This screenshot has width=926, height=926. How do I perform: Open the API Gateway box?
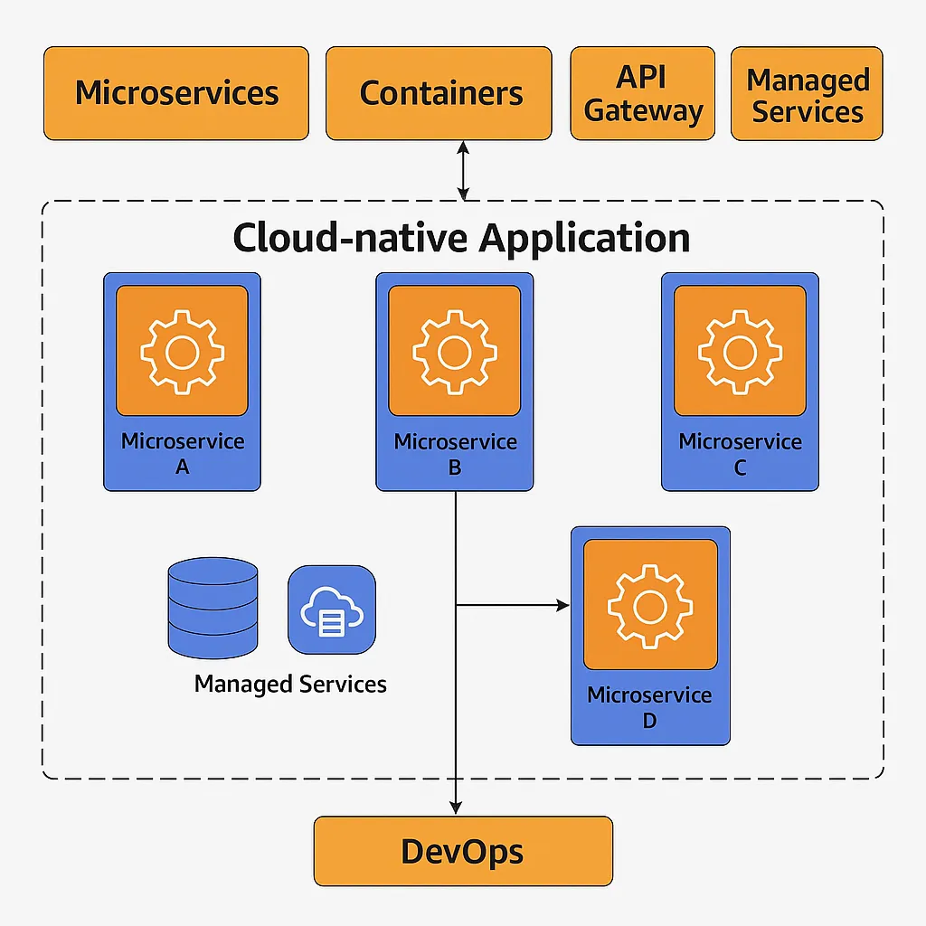pos(642,94)
